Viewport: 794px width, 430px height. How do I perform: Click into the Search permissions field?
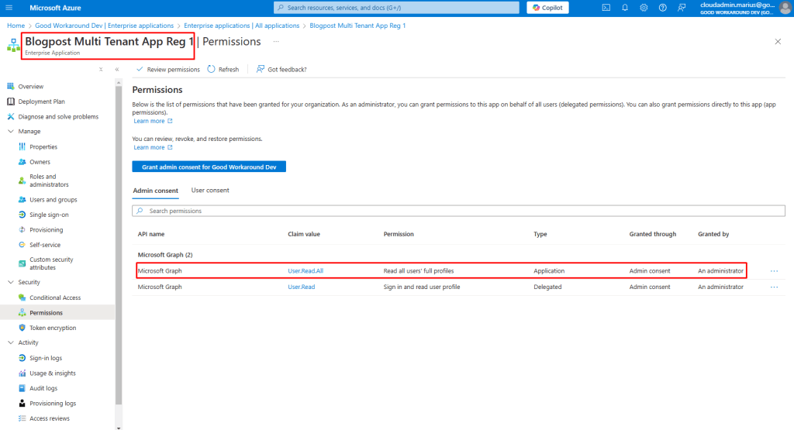click(x=457, y=211)
